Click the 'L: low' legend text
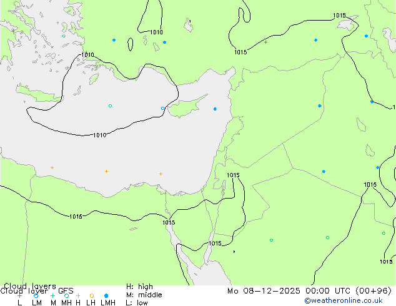 pyautogui.click(x=137, y=302)
